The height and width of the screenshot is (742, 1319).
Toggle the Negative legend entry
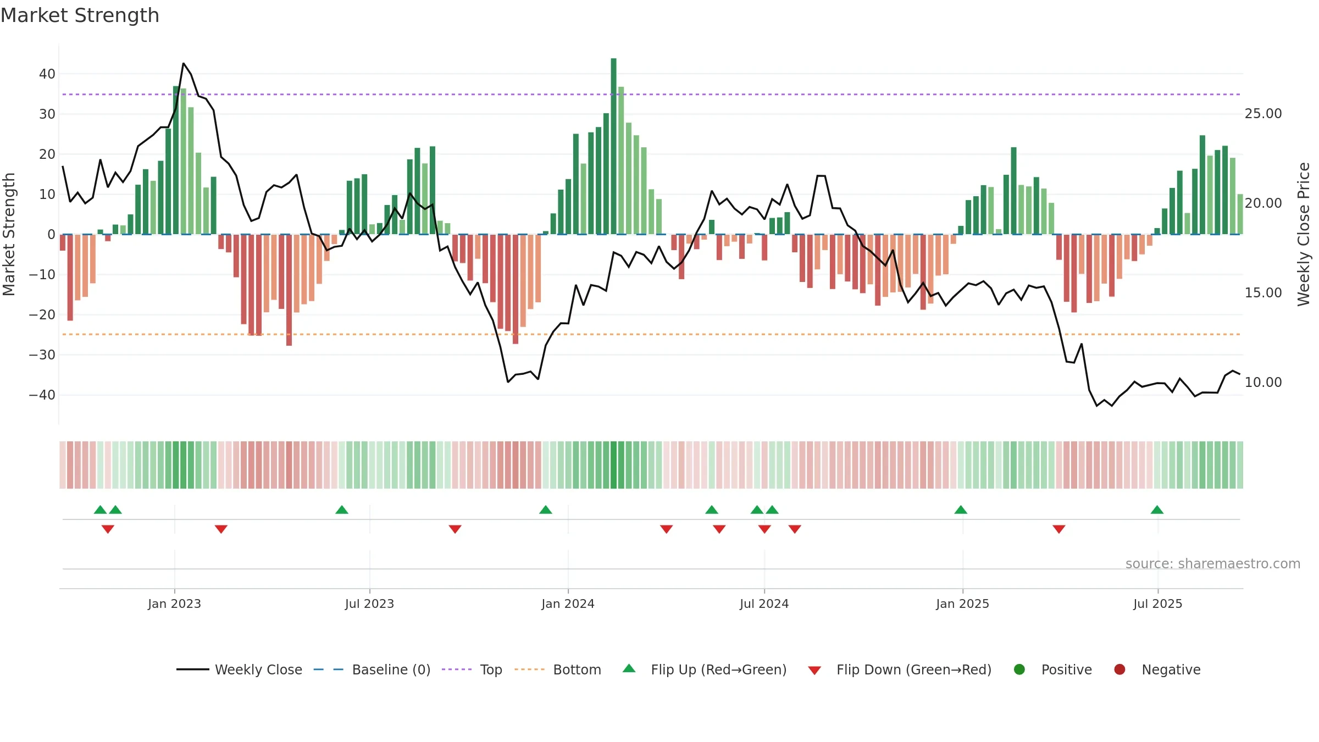point(1157,669)
